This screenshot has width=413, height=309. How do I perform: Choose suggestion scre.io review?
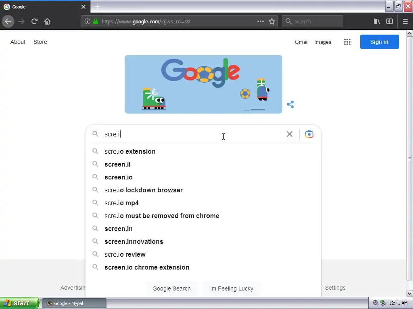click(x=203, y=254)
